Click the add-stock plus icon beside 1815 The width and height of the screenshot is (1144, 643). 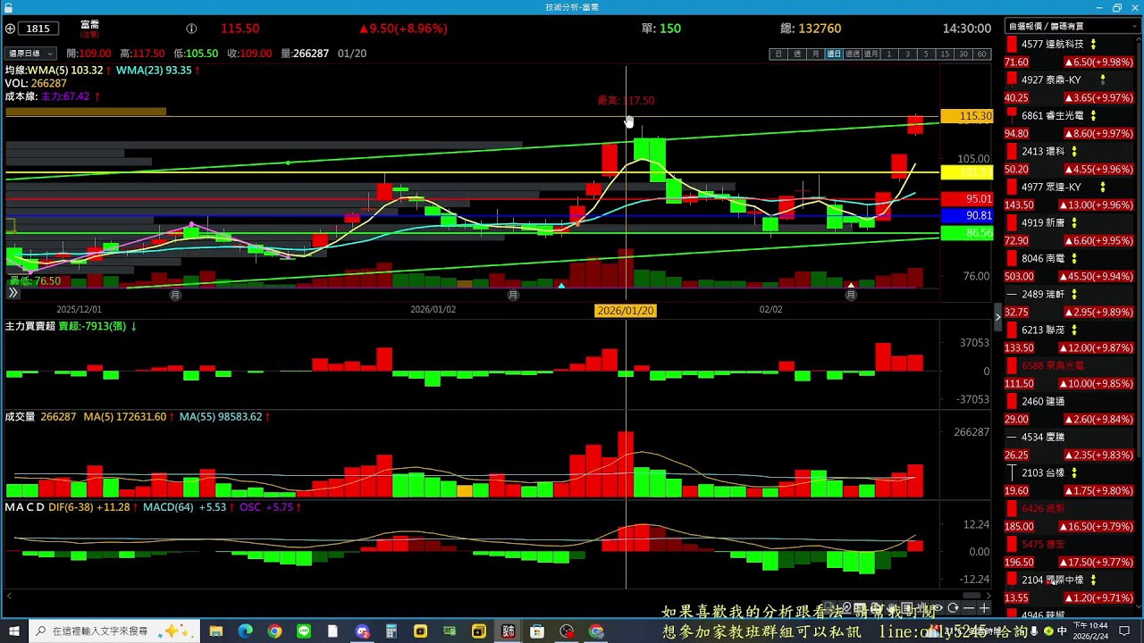tap(10, 29)
